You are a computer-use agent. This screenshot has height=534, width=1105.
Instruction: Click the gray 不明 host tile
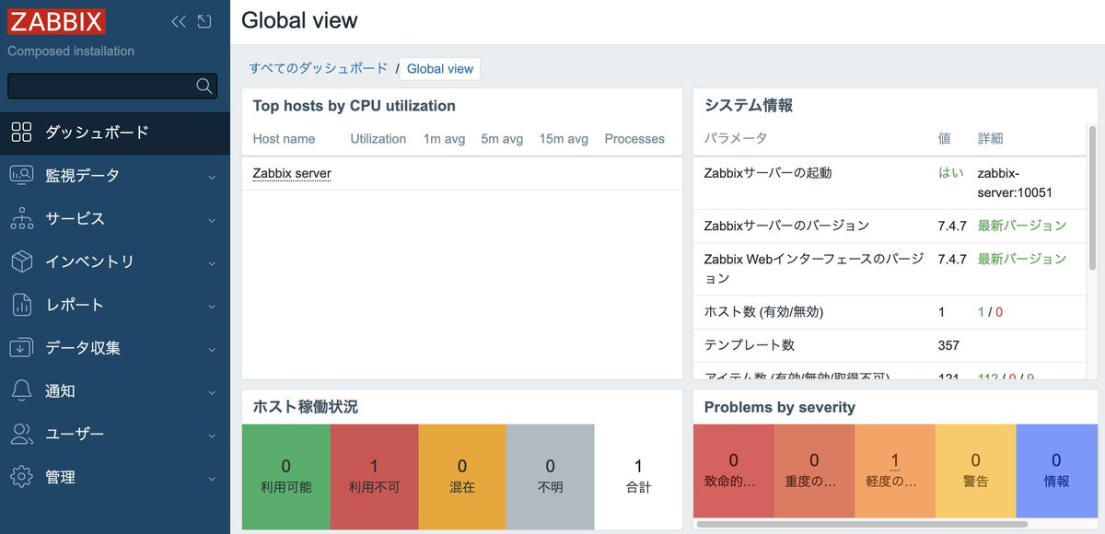(551, 477)
